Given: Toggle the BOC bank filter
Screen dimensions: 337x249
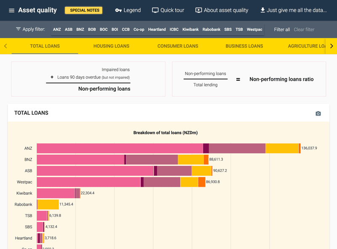Looking at the screenshot, I should (104, 29).
